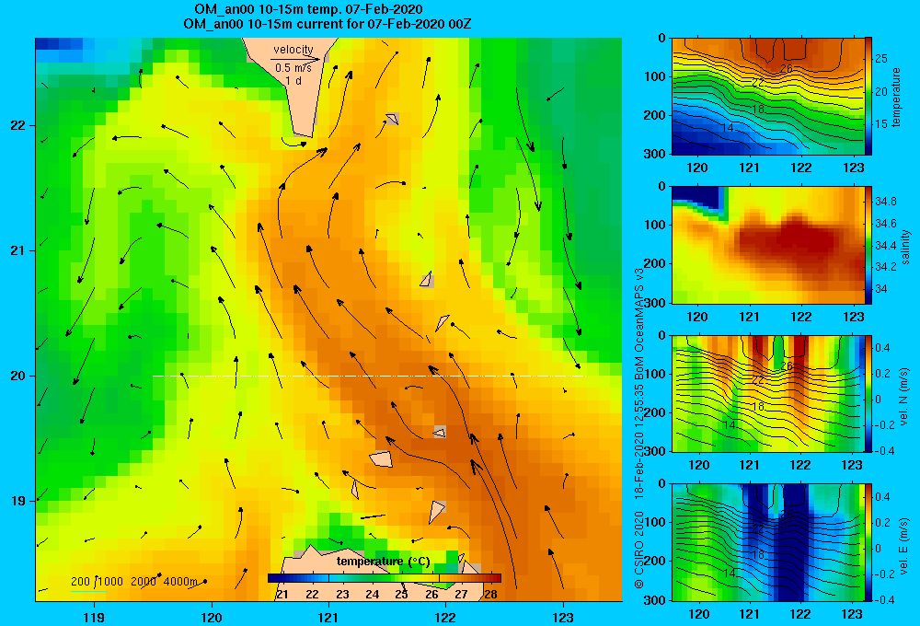Click depth label 300 on salinity panel axis

click(x=655, y=302)
